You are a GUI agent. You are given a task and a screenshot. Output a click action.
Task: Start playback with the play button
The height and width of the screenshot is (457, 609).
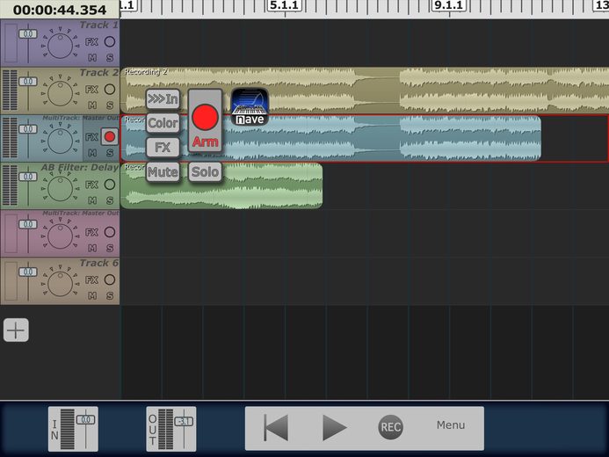334,427
